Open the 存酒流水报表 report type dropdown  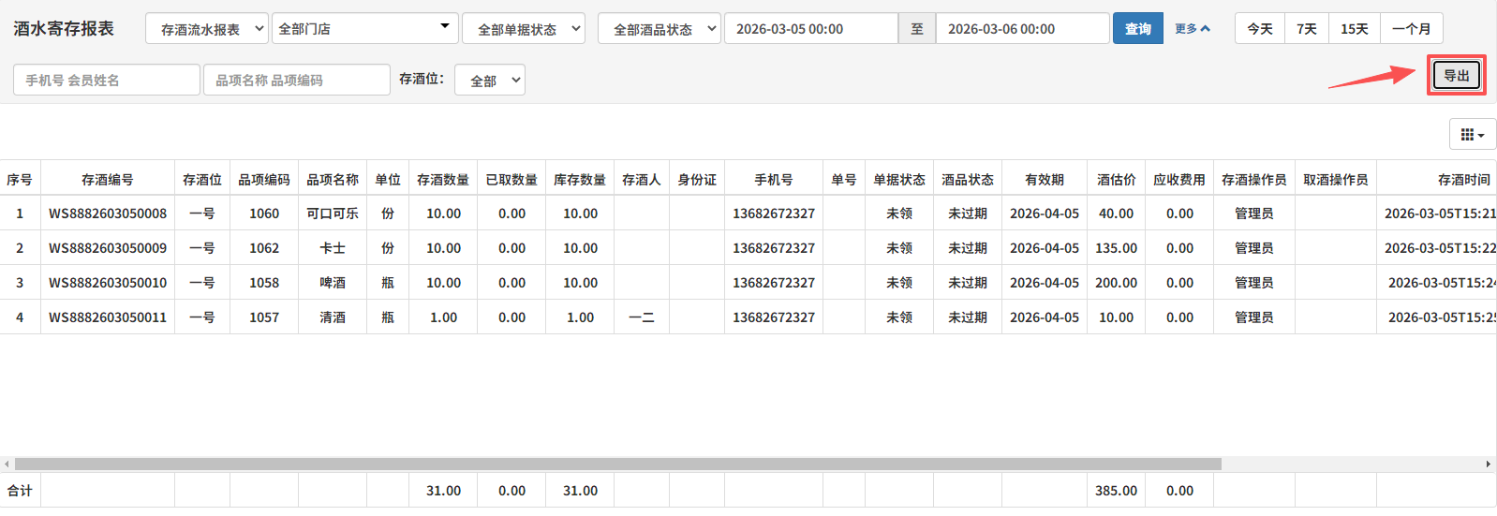(x=206, y=29)
